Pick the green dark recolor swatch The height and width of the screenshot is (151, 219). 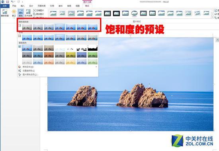pos(93,55)
